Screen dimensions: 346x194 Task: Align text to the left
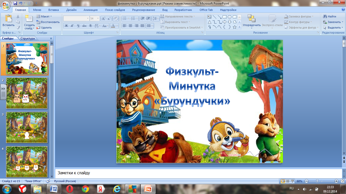point(124,26)
